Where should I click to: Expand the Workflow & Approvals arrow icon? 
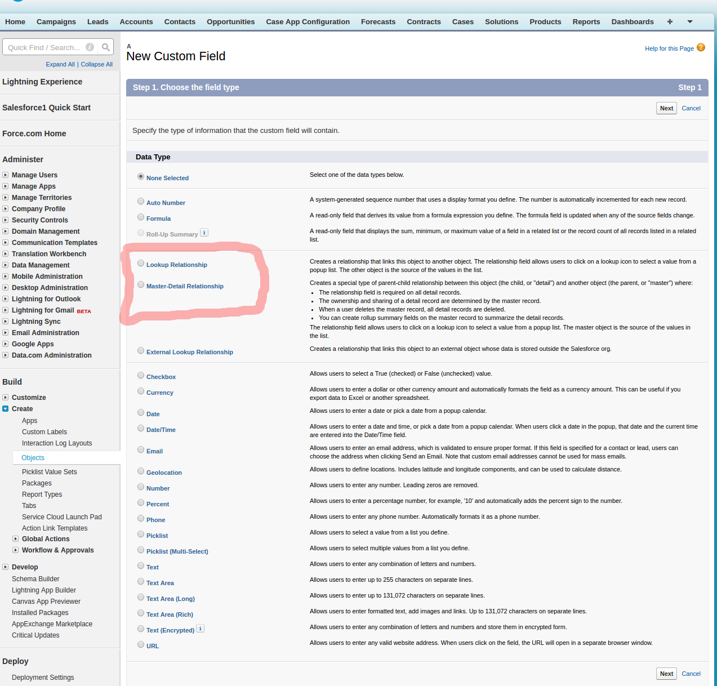(x=16, y=550)
